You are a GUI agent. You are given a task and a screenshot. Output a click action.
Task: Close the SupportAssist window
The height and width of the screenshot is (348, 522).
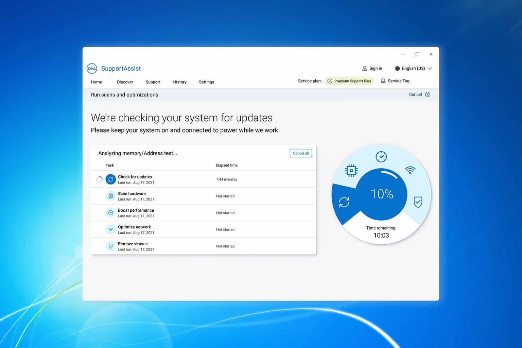click(x=431, y=54)
